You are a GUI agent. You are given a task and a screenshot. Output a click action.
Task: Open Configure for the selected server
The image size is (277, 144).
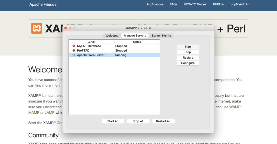[188, 63]
